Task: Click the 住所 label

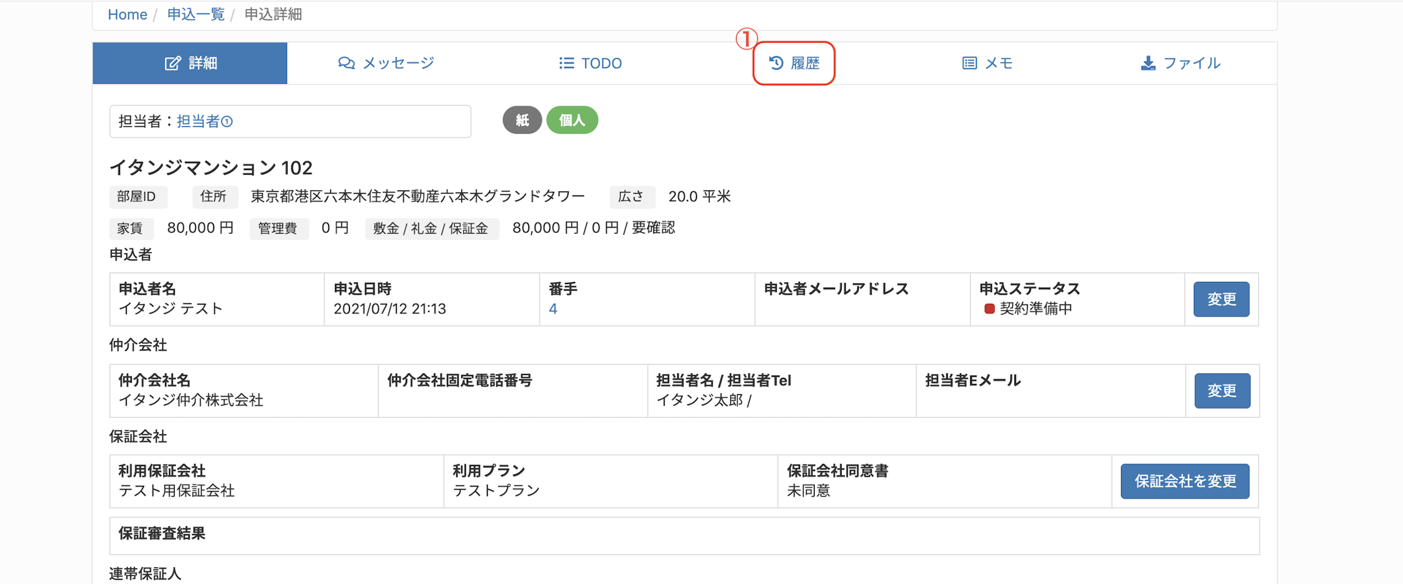Action: [214, 197]
